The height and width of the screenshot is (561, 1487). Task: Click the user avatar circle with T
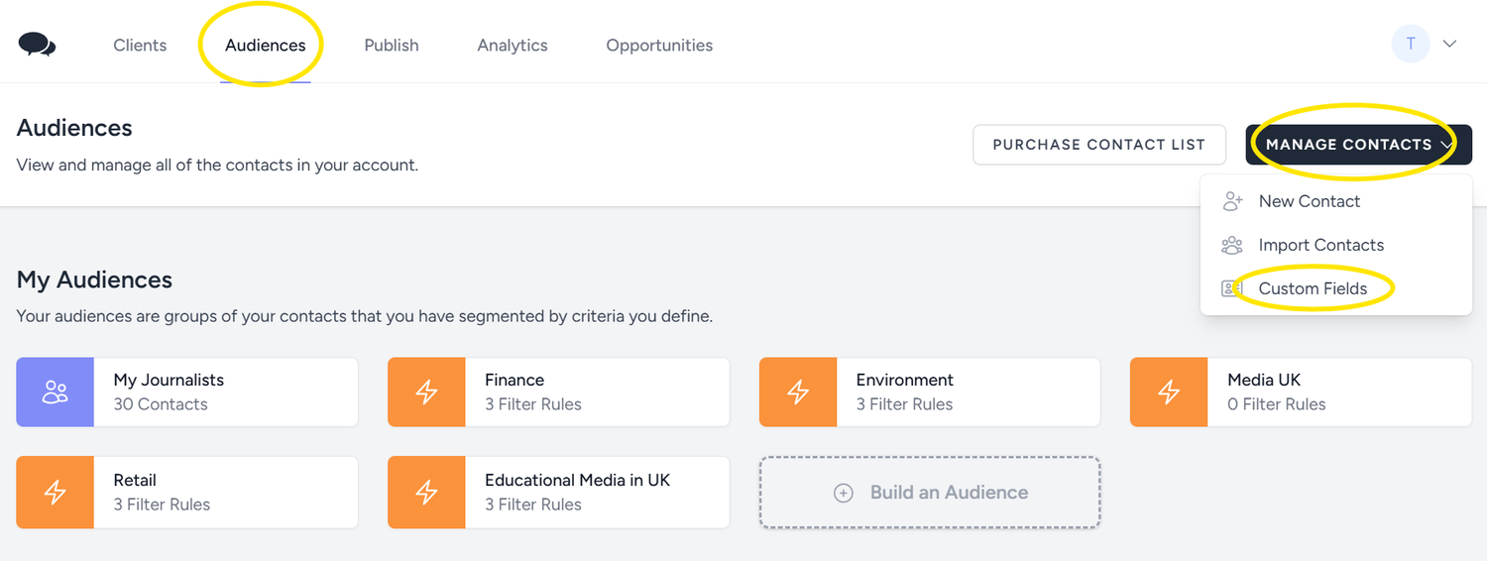point(1411,45)
